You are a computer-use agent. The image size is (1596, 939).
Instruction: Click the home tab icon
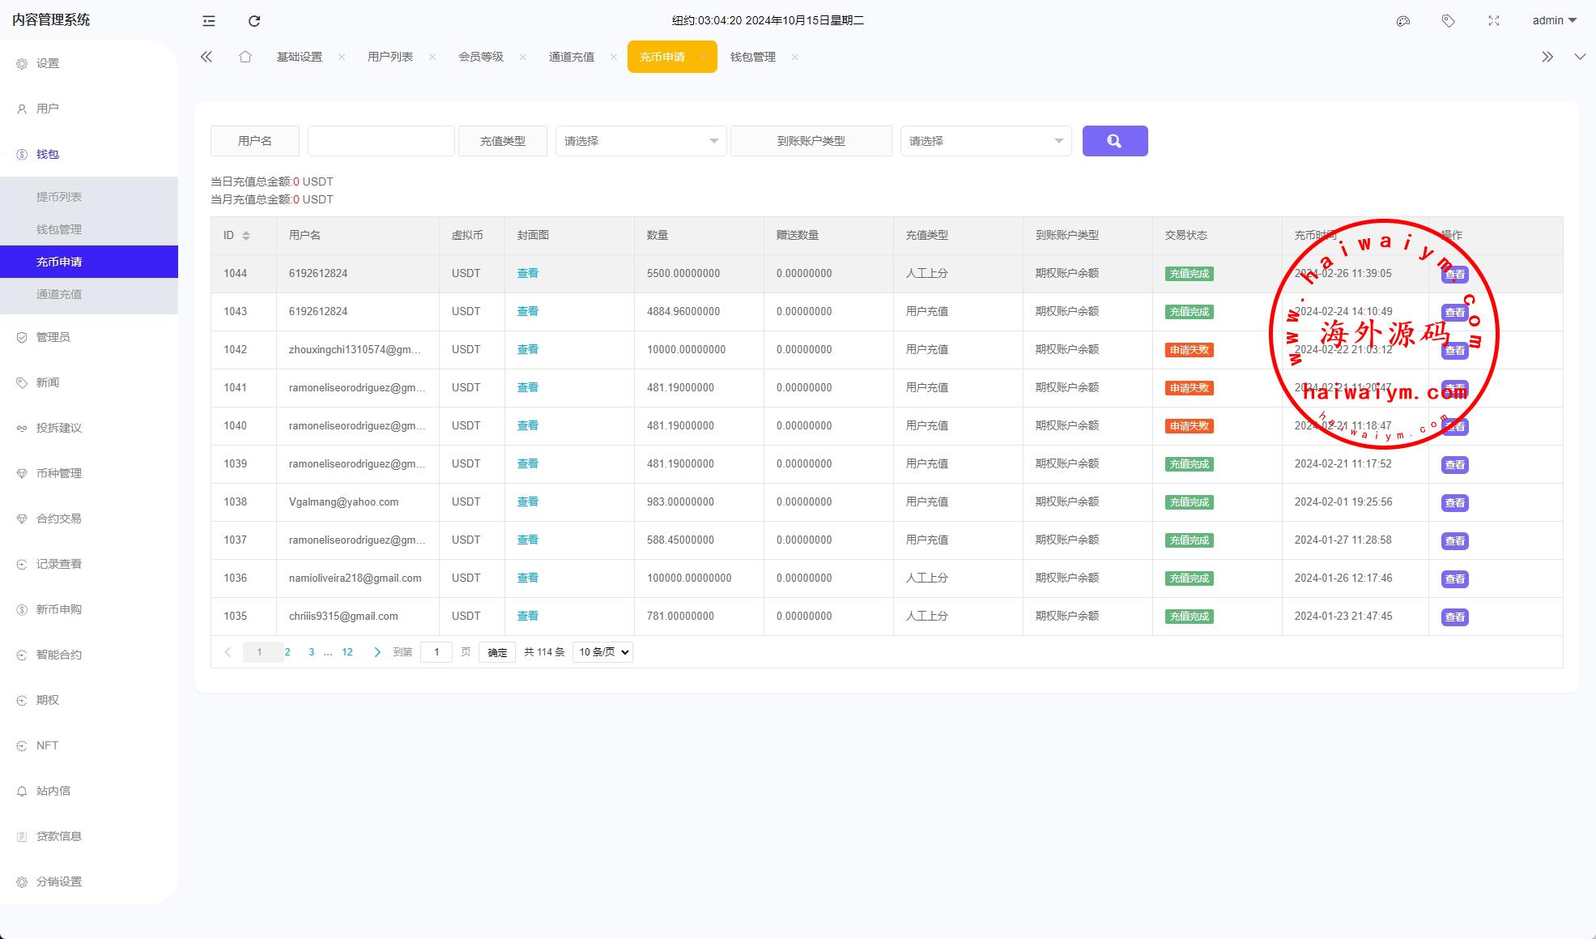coord(245,57)
